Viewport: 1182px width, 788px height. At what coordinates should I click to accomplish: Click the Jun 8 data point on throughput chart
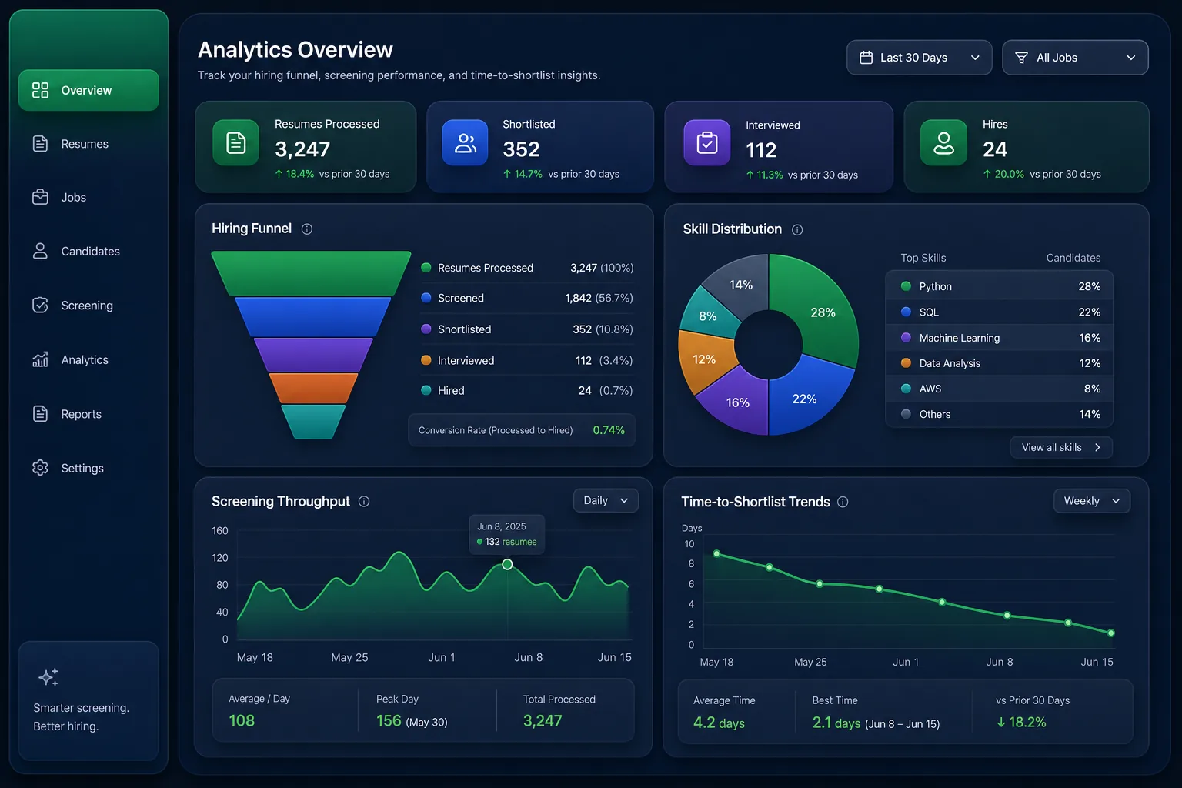click(x=507, y=565)
